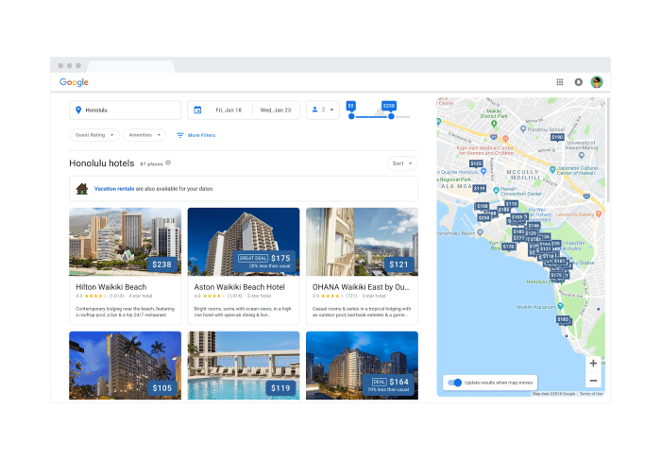Click the $108 price marker on map
661x460 pixels.
[x=483, y=206]
